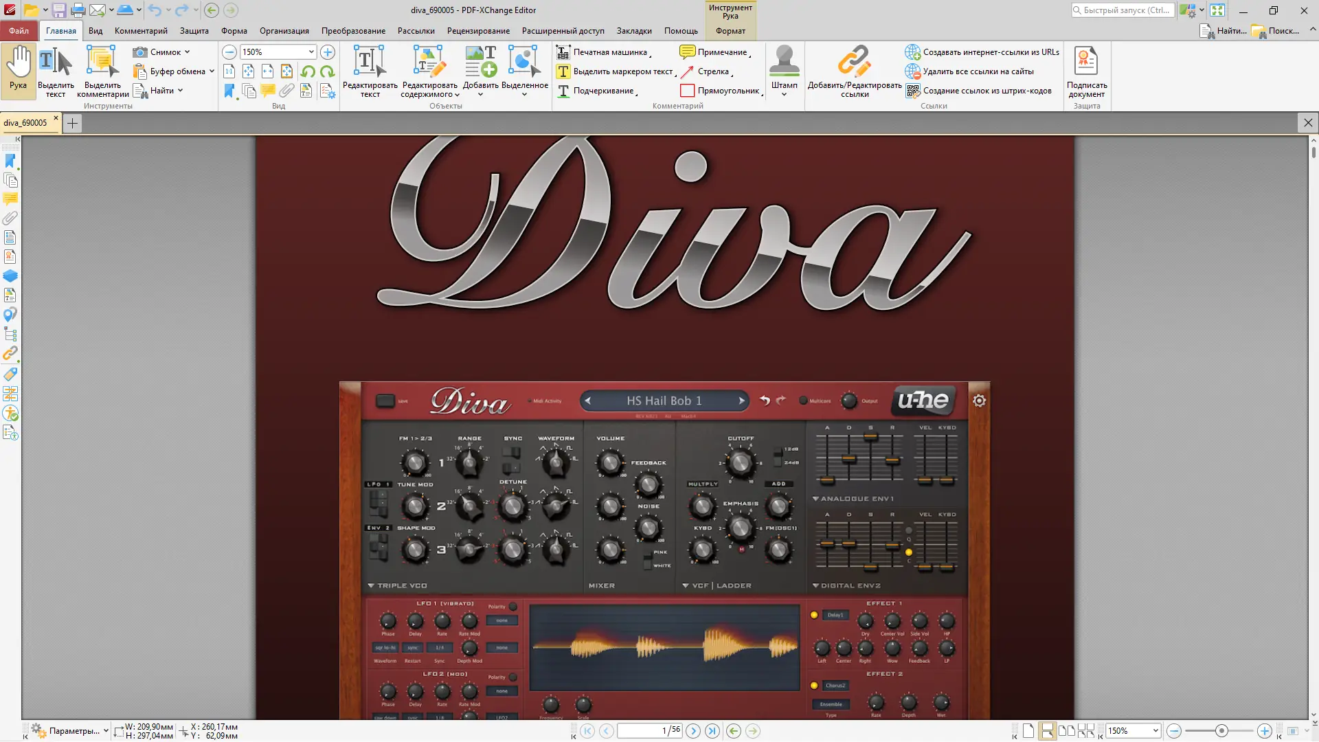Enable single page layout view

point(1028,731)
